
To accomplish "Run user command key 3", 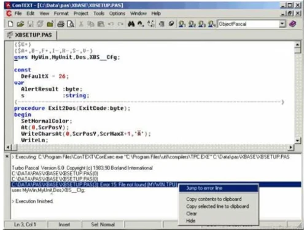I will pos(202,24).
